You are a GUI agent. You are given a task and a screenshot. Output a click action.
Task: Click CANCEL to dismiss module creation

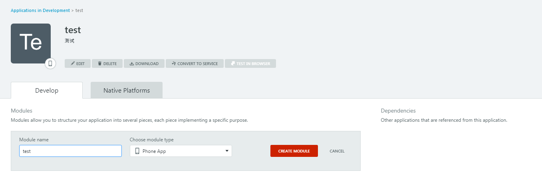(337, 151)
